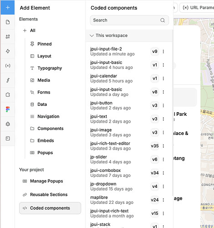Select the jpui-calendar component
214x228 pixels.
112,78
